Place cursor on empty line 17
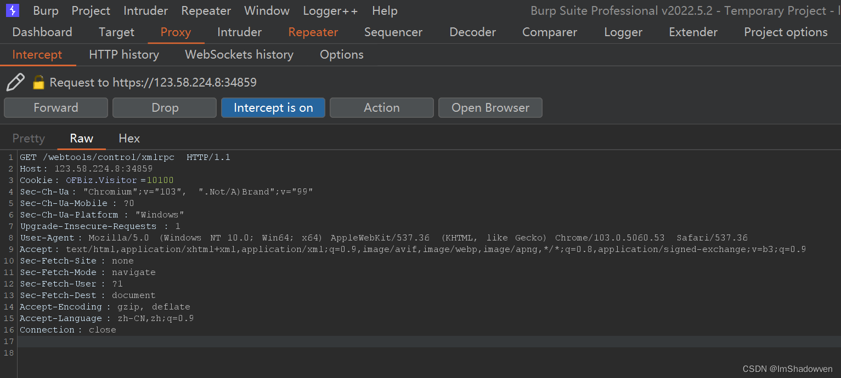841x378 pixels. click(429, 341)
